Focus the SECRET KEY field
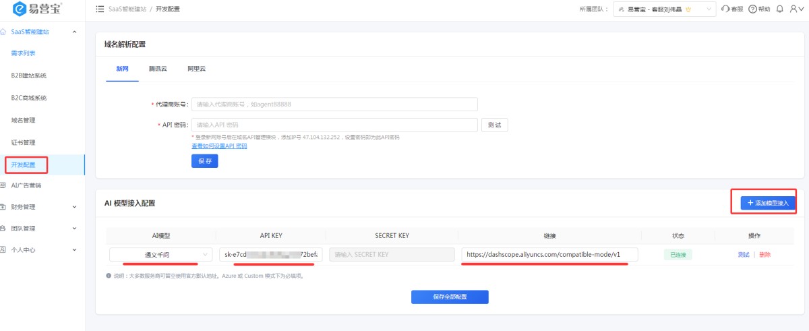Image resolution: width=809 pixels, height=331 pixels. [390, 254]
